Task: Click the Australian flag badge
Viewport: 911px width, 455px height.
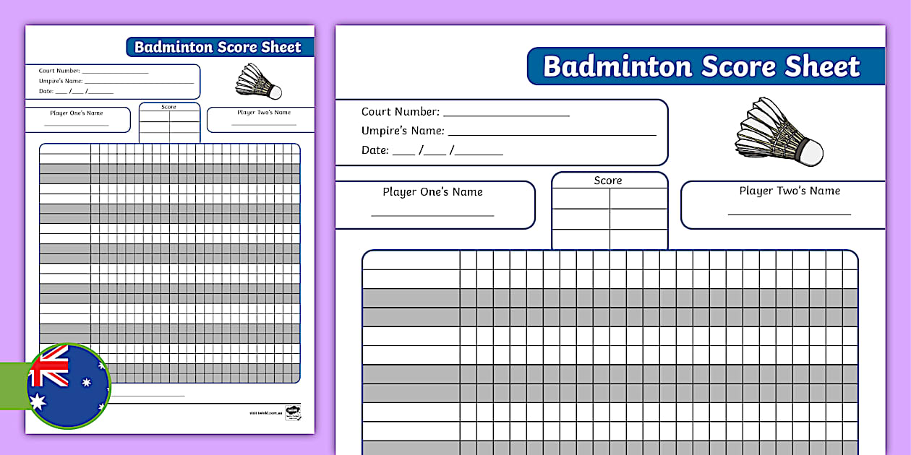Action: tap(69, 386)
